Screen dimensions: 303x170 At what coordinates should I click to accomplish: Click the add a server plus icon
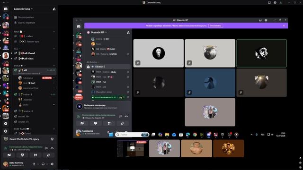coord(6,124)
